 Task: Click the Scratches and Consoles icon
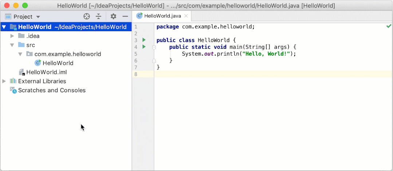point(13,90)
